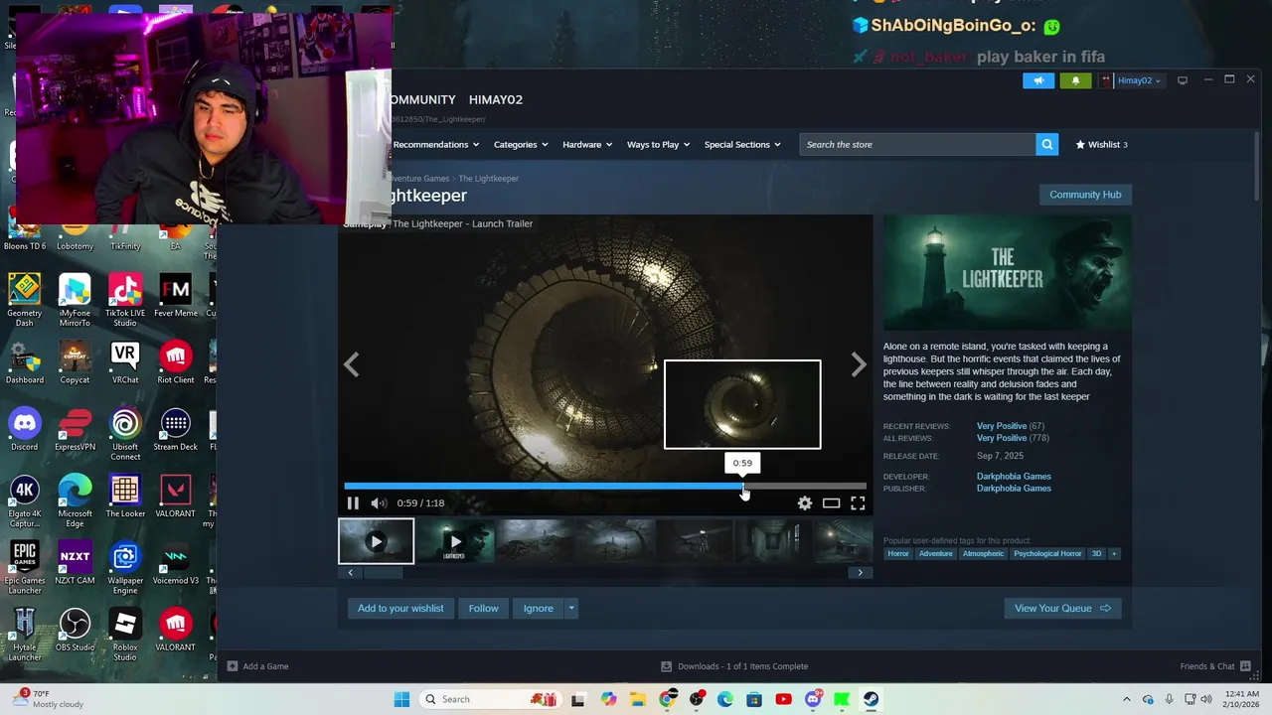Mute the trailer volume speaker icon
The width and height of the screenshot is (1272, 715).
click(378, 503)
